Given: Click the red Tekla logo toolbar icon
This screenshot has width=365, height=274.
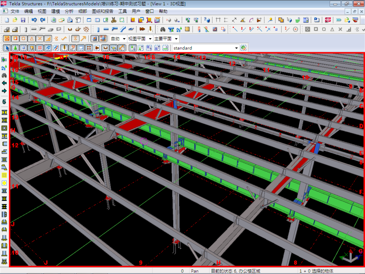Looking at the screenshot, I should coord(328,20).
